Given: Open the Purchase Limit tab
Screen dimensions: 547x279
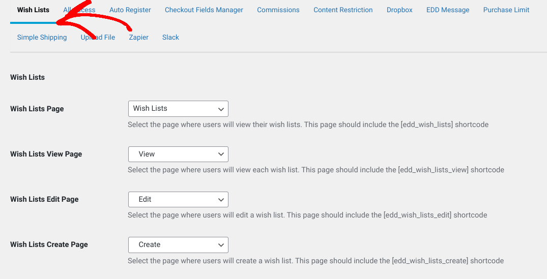Looking at the screenshot, I should [x=506, y=10].
